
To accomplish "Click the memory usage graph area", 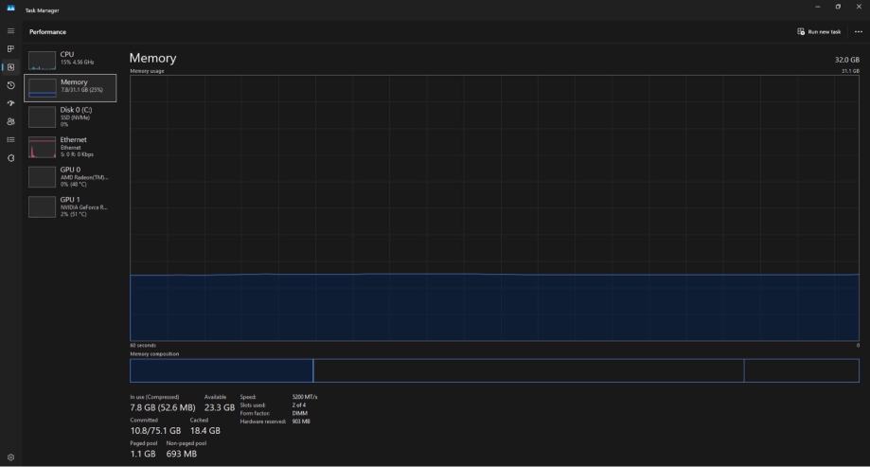I will pos(494,208).
